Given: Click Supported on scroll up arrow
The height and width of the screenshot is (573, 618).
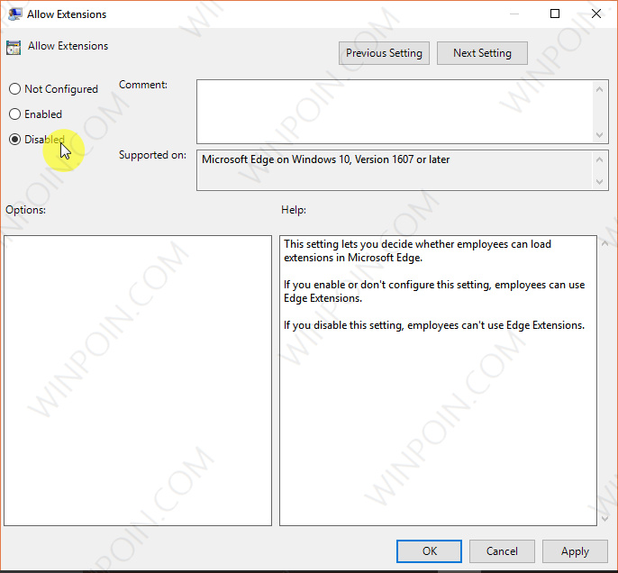Looking at the screenshot, I should click(x=599, y=159).
